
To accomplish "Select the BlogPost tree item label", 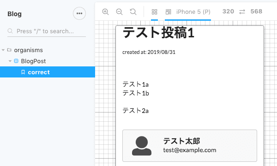I will point(33,61).
